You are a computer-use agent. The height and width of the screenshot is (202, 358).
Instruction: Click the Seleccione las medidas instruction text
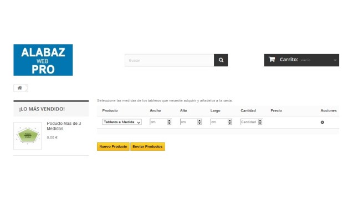point(165,100)
